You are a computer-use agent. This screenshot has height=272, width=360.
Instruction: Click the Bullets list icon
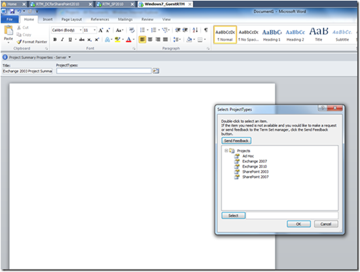click(x=142, y=30)
